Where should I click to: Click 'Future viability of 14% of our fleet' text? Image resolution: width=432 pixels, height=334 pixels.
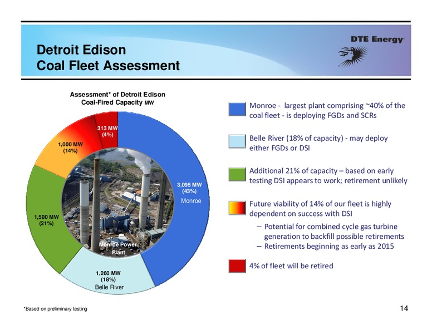tap(320, 209)
